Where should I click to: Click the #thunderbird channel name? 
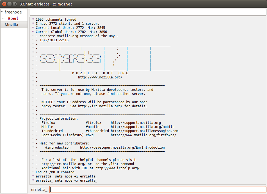[x=97, y=131]
